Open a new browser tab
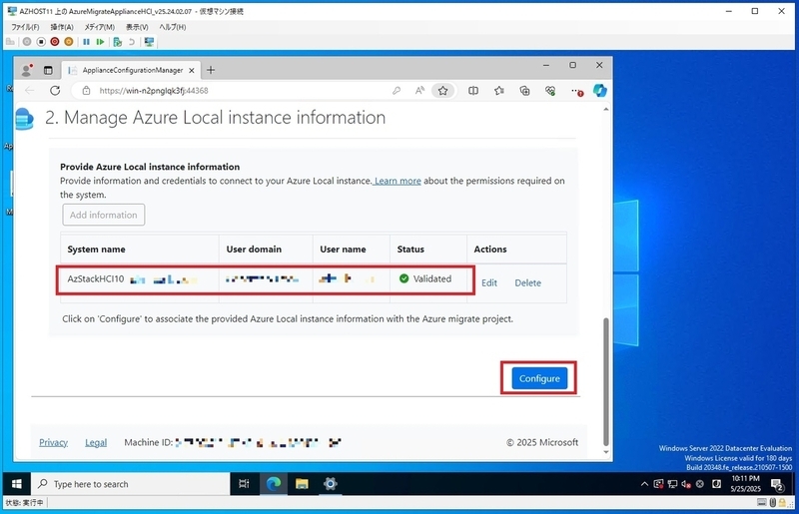Viewport: 799px width, 514px height. point(211,70)
